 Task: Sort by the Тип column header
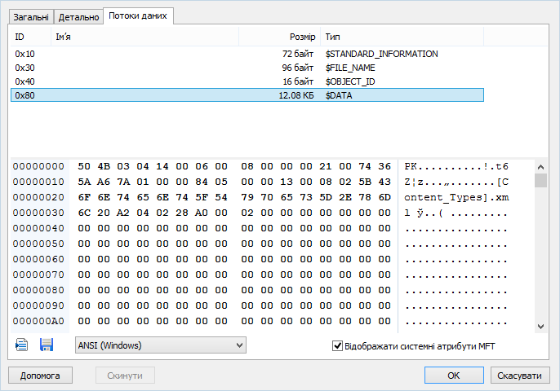[x=402, y=37]
